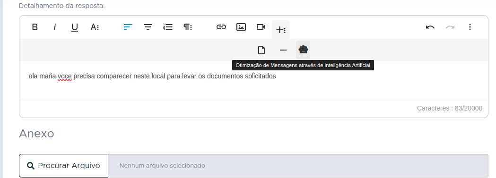Toggle bold formatting
This screenshot has height=178, width=496.
point(35,27)
